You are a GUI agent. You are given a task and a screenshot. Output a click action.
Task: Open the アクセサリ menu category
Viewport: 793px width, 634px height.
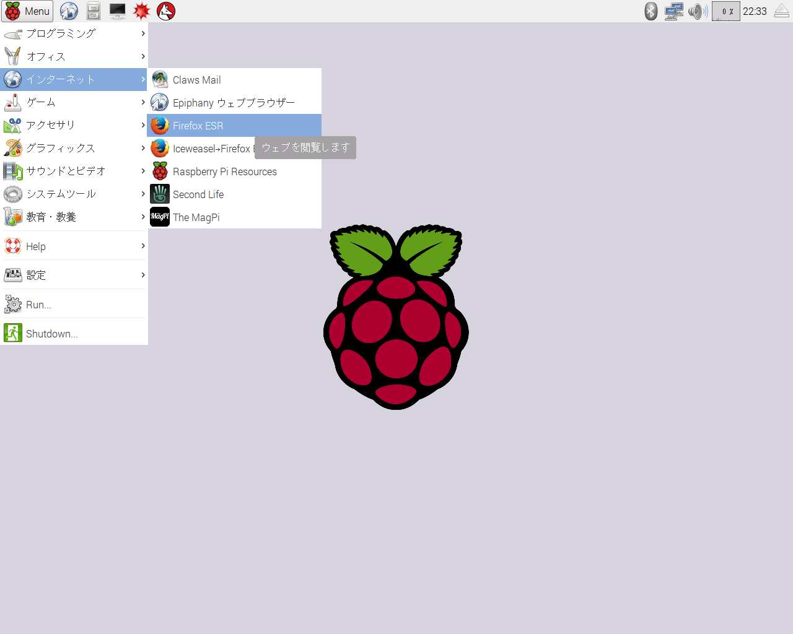point(74,125)
